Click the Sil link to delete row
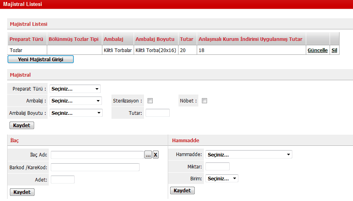Screen dimensions: 353x201 point(334,50)
